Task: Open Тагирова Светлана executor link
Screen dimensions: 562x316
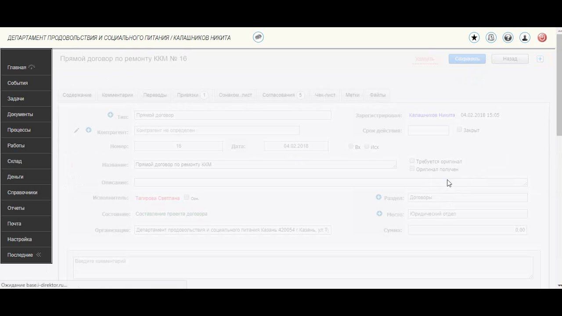Action: [158, 198]
